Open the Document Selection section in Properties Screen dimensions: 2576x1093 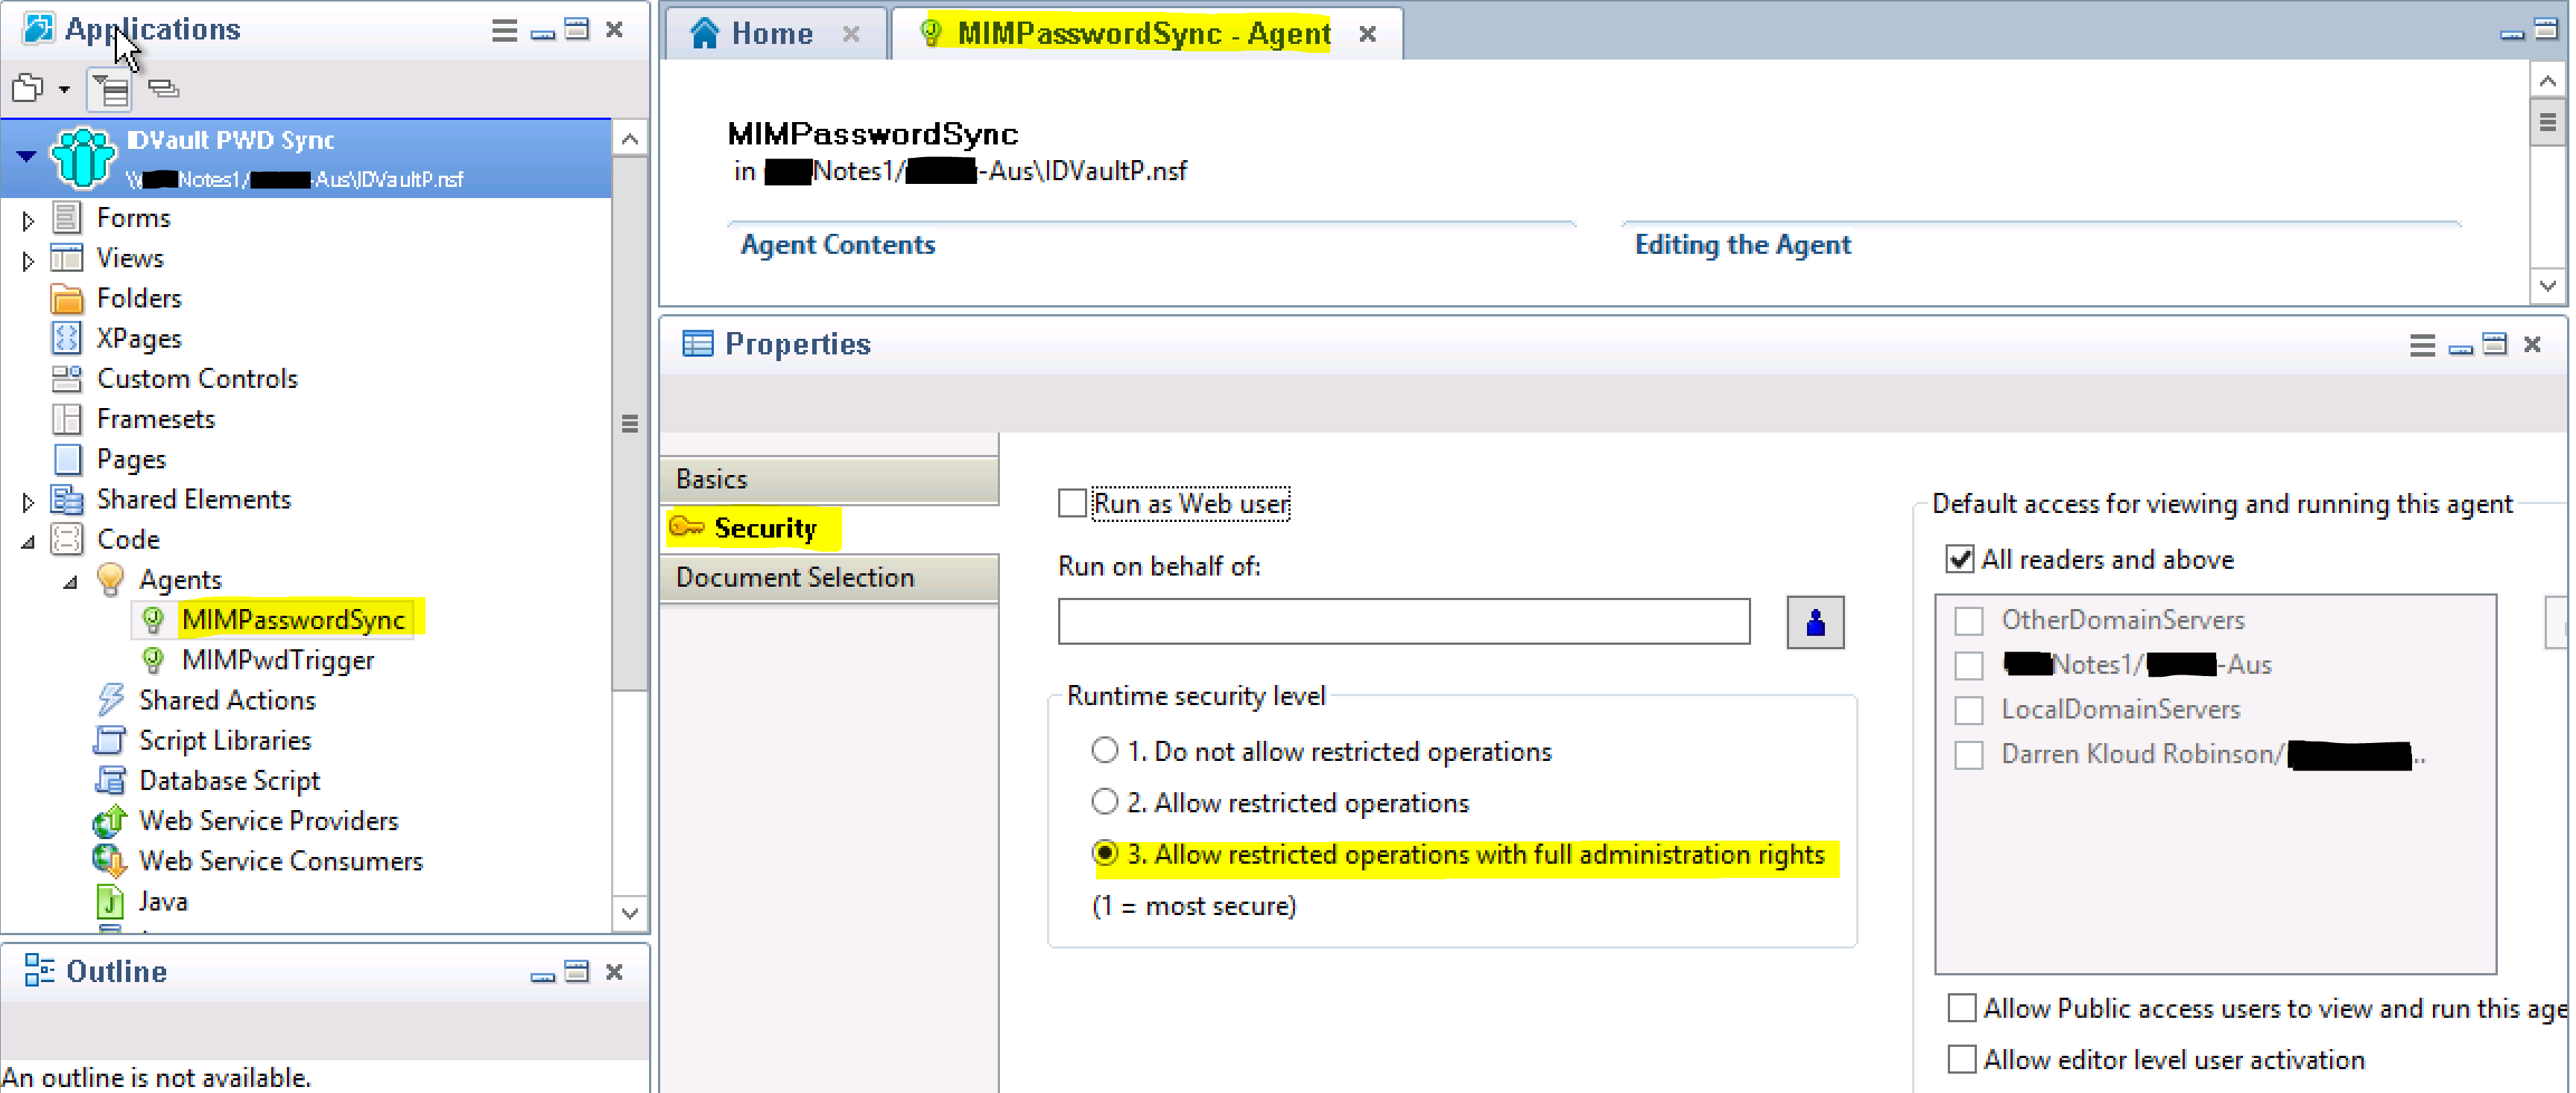pos(794,578)
